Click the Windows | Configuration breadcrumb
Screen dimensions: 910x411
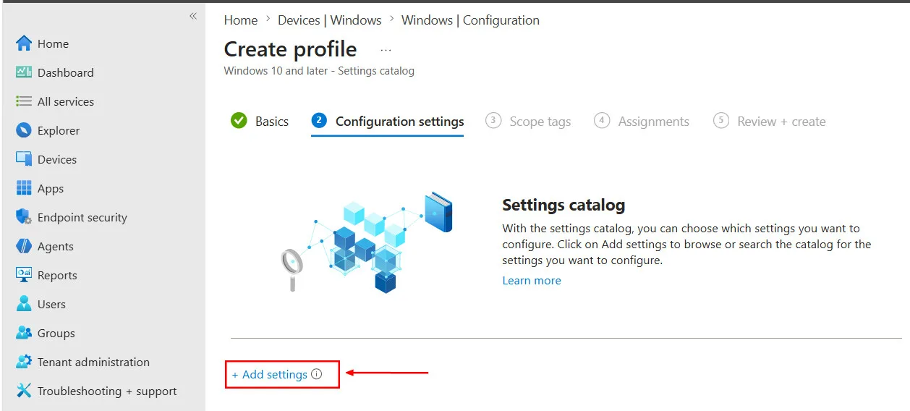(470, 20)
